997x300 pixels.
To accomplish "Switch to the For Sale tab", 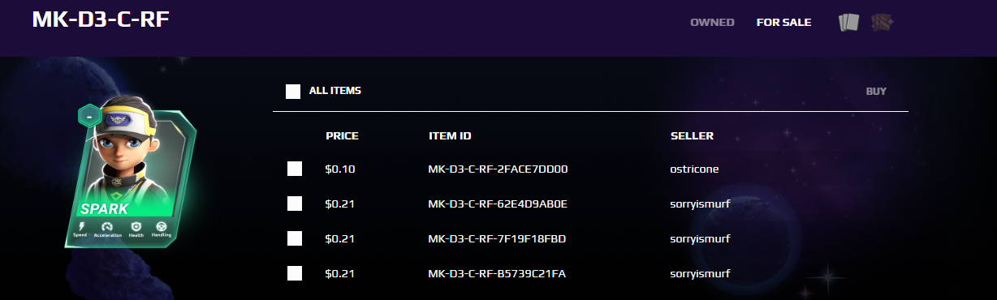I will (783, 23).
